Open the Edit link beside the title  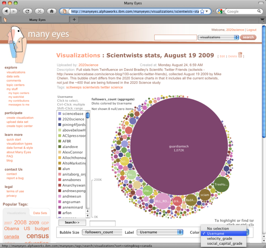coord(222,56)
